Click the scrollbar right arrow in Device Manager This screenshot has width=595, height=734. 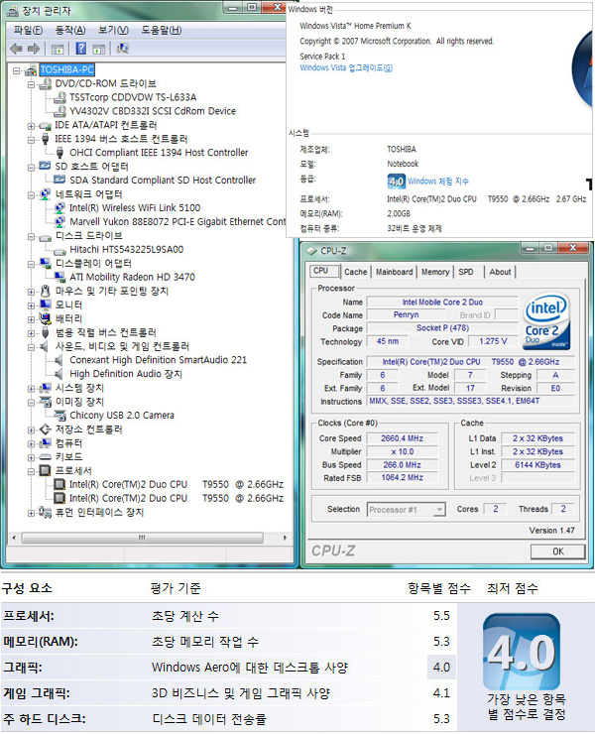point(285,538)
